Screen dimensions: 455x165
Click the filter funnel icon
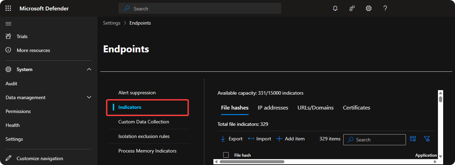pyautogui.click(x=427, y=139)
